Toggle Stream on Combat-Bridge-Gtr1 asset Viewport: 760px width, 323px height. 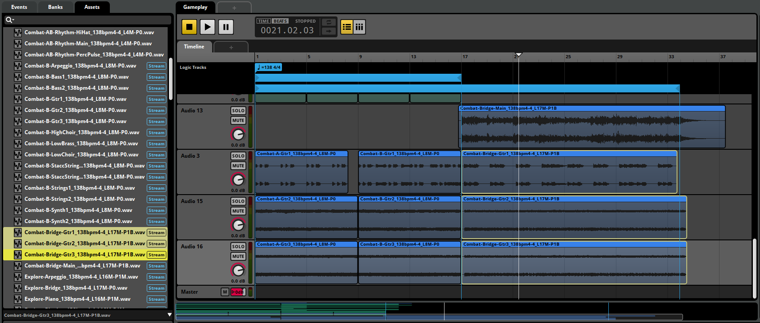(157, 232)
